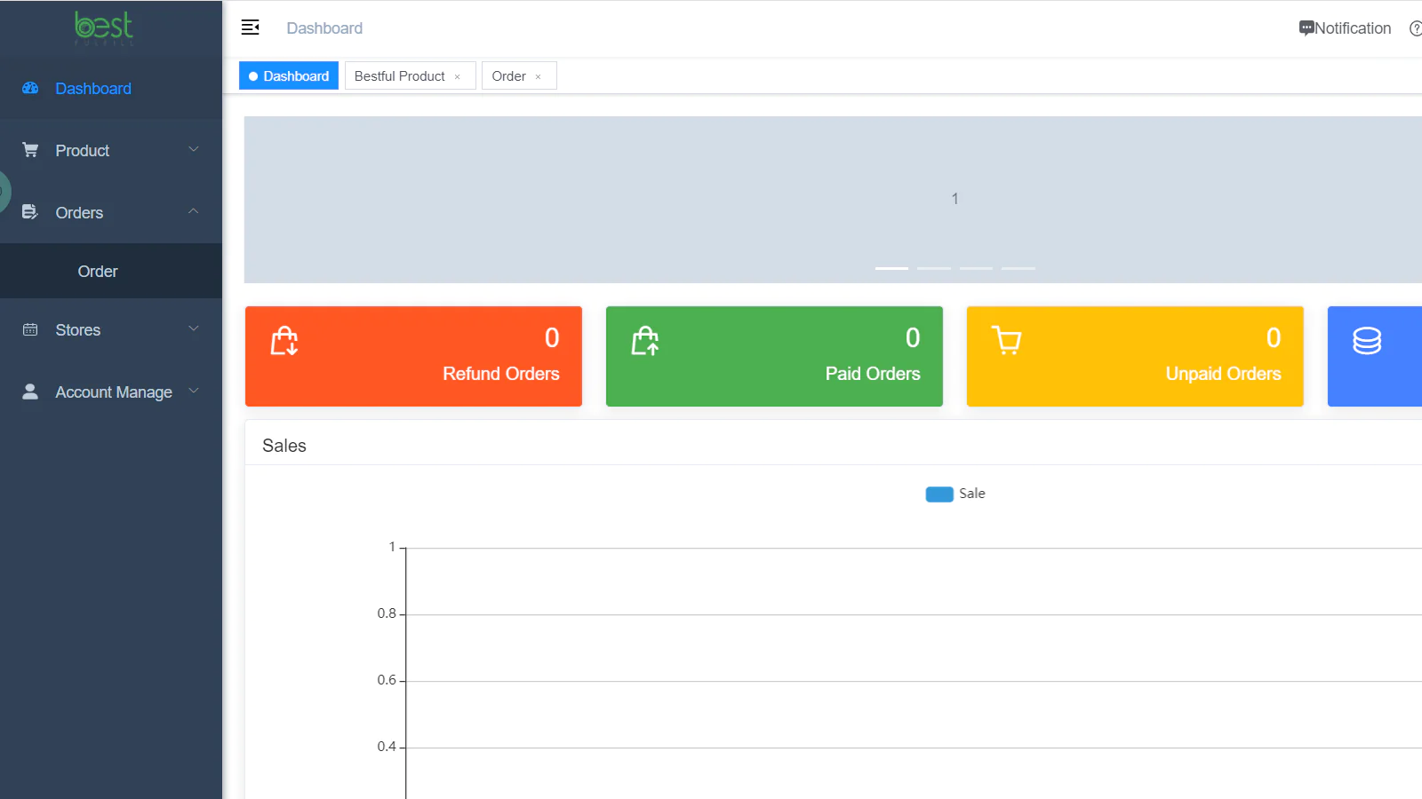Expand the Product menu chevron
Image resolution: width=1422 pixels, height=799 pixels.
[194, 149]
